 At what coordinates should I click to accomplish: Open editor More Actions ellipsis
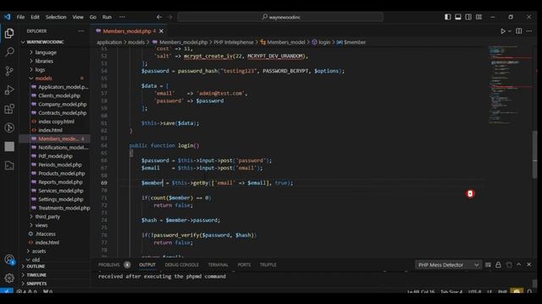point(528,31)
